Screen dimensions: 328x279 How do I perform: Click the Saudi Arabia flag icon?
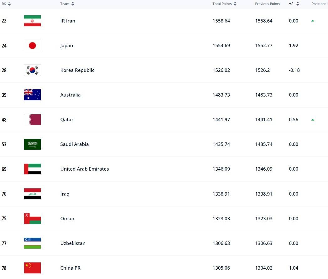pyautogui.click(x=32, y=144)
